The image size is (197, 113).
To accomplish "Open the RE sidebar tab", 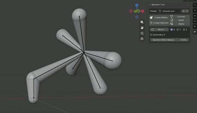I will click(195, 26).
